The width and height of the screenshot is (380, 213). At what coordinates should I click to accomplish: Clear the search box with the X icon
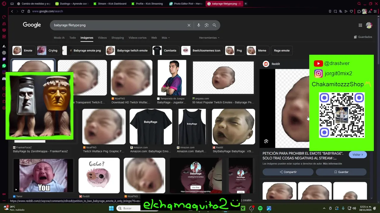(x=189, y=25)
